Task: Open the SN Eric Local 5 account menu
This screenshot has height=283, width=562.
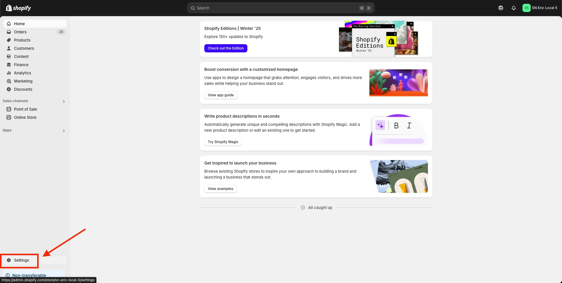Action: (540, 8)
